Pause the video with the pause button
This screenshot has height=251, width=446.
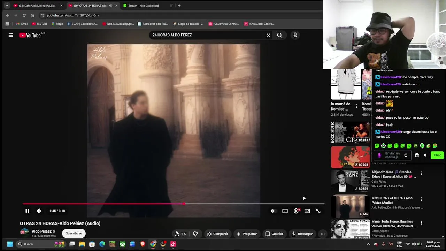[x=27, y=211]
